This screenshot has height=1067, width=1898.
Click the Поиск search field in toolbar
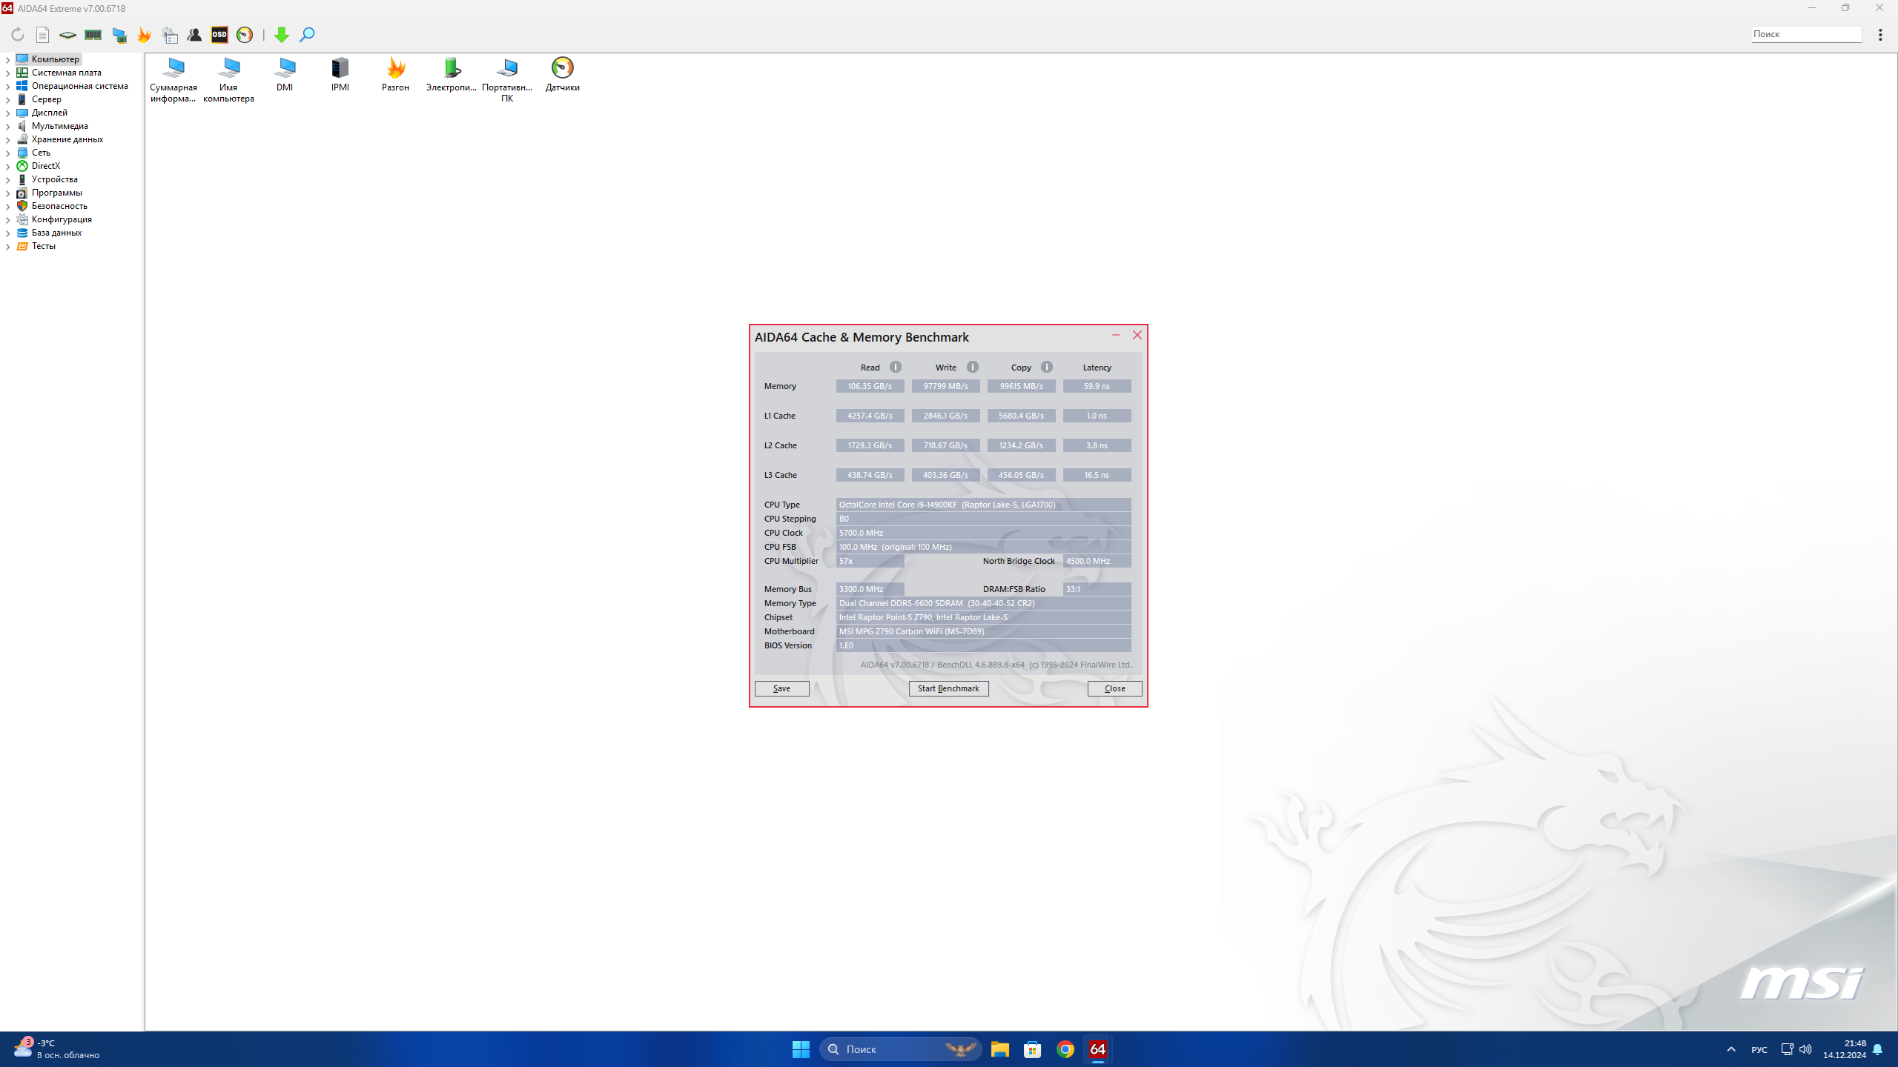(1805, 34)
